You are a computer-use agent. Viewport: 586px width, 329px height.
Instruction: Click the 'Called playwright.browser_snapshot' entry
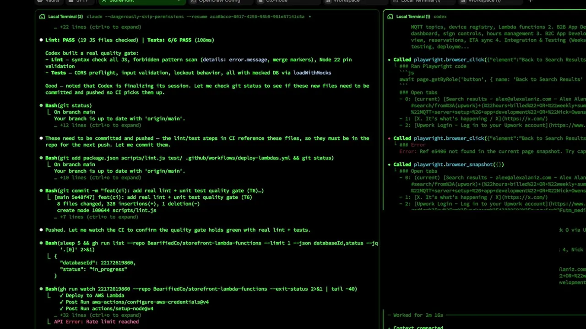tap(448, 164)
